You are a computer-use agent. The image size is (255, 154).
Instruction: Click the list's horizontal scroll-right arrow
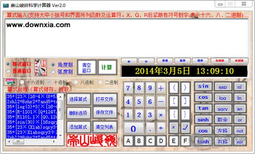click(54, 142)
